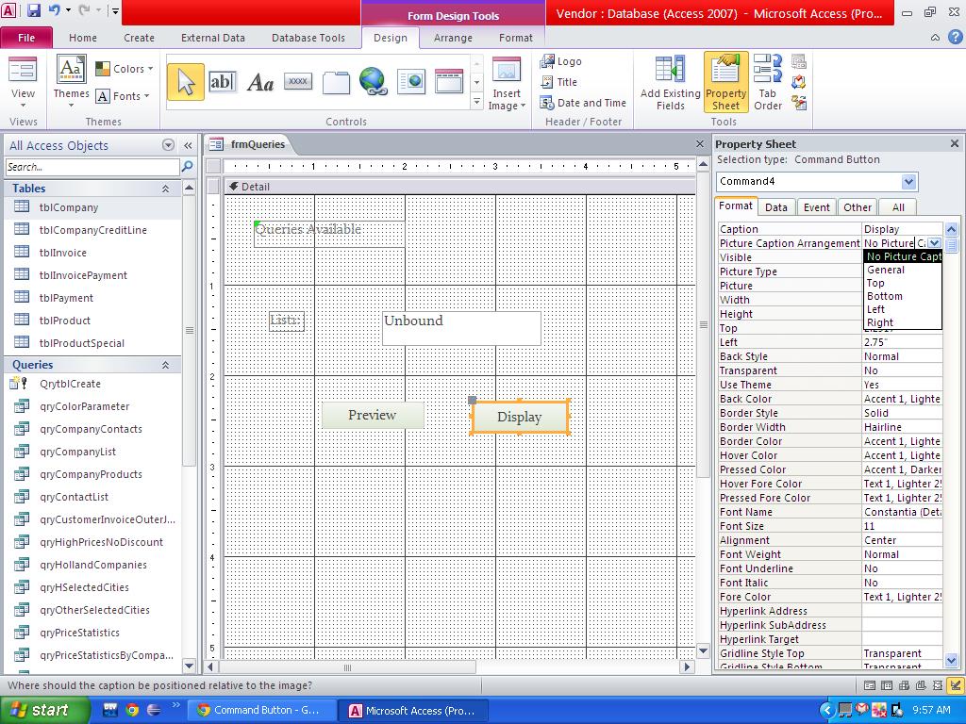Screen dimensions: 966x724
Task: Choose Right in caption arrangement list
Action: [x=903, y=322]
